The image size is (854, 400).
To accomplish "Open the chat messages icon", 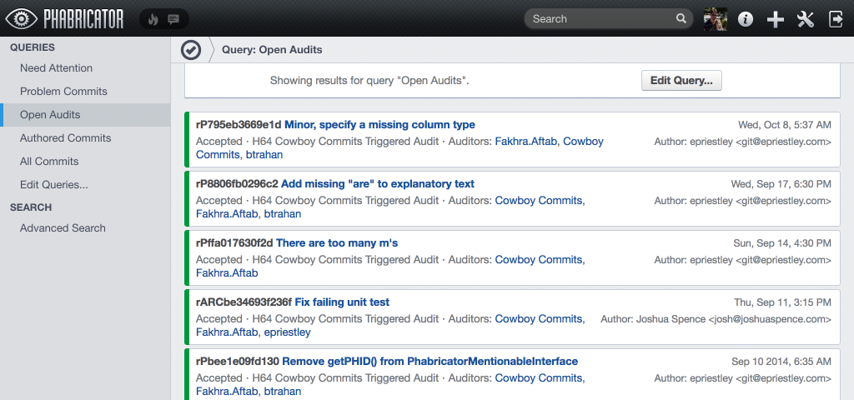I will click(x=173, y=20).
